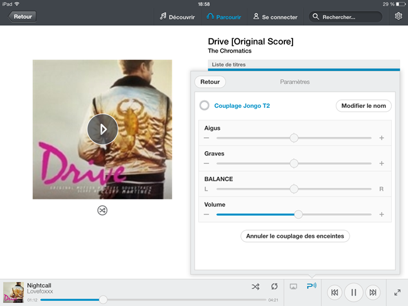
Task: Open the Découvrir tab
Action: 177,17
